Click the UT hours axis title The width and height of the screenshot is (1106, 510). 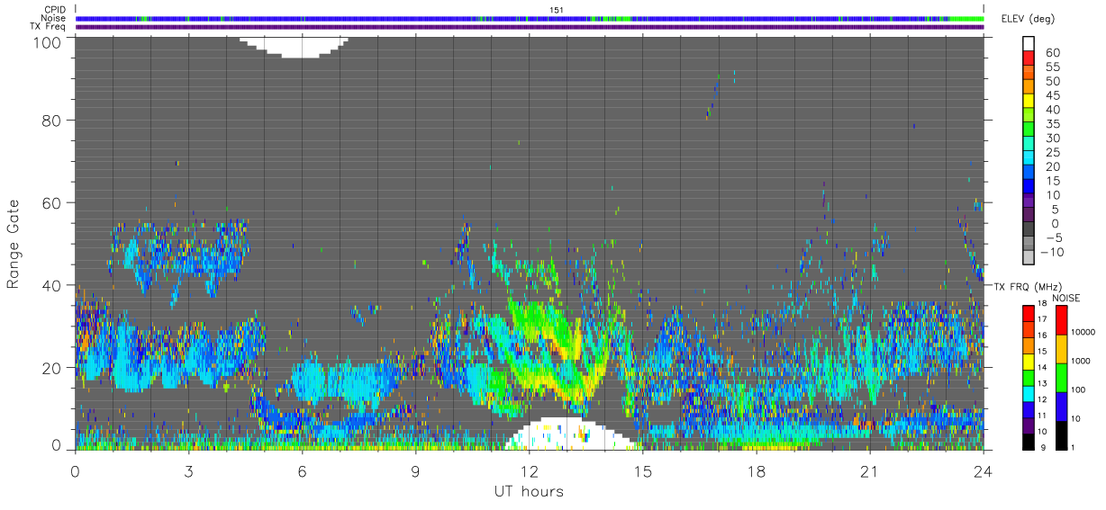pos(530,491)
